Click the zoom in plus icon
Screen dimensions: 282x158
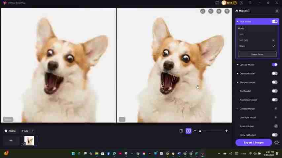(x=227, y=131)
